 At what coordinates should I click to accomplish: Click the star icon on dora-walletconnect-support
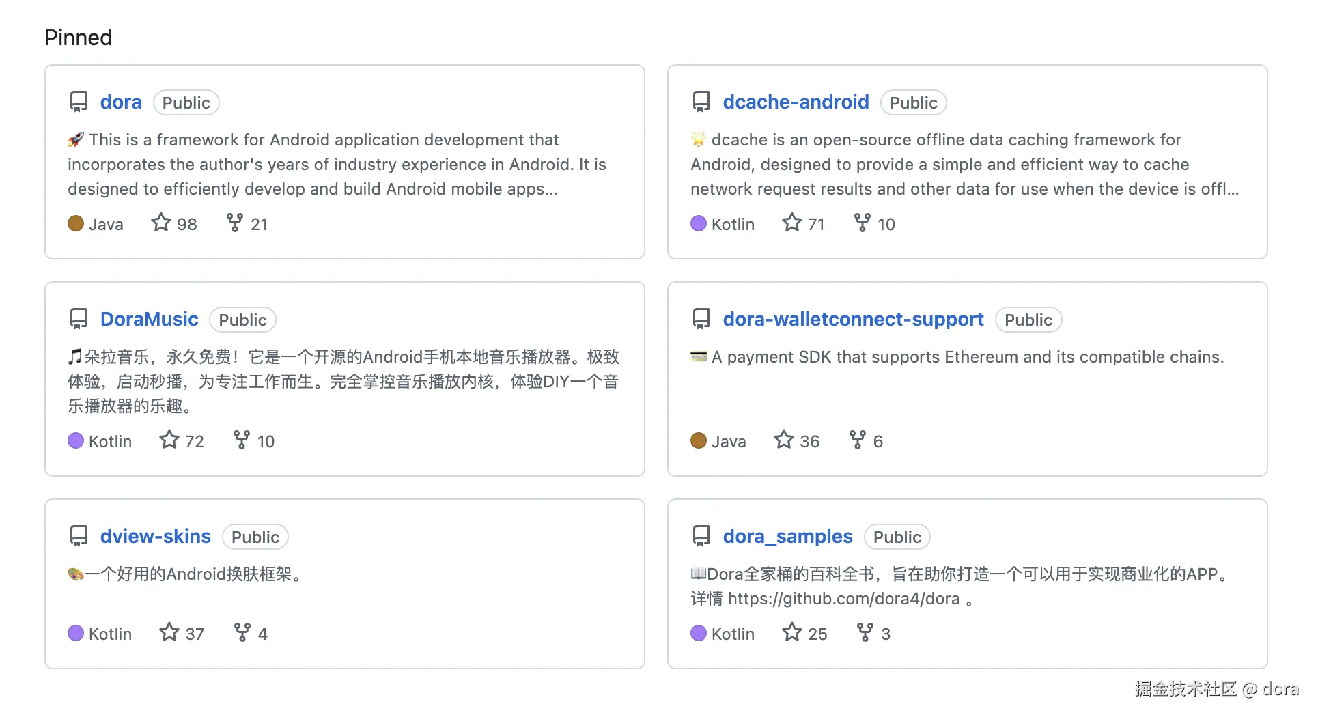pyautogui.click(x=783, y=440)
